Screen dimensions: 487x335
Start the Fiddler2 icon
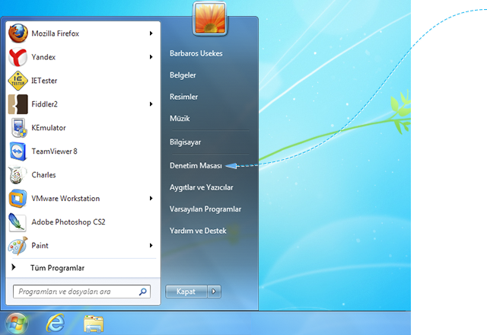pos(18,104)
